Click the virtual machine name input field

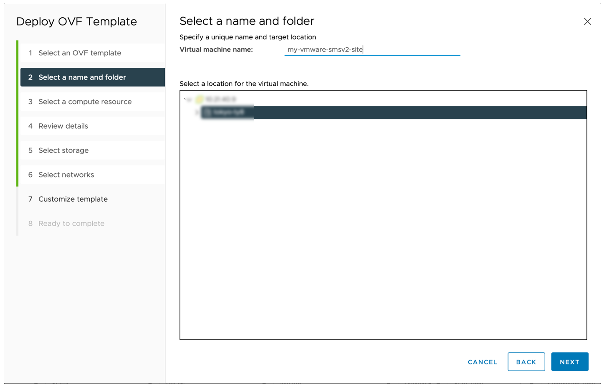[372, 49]
